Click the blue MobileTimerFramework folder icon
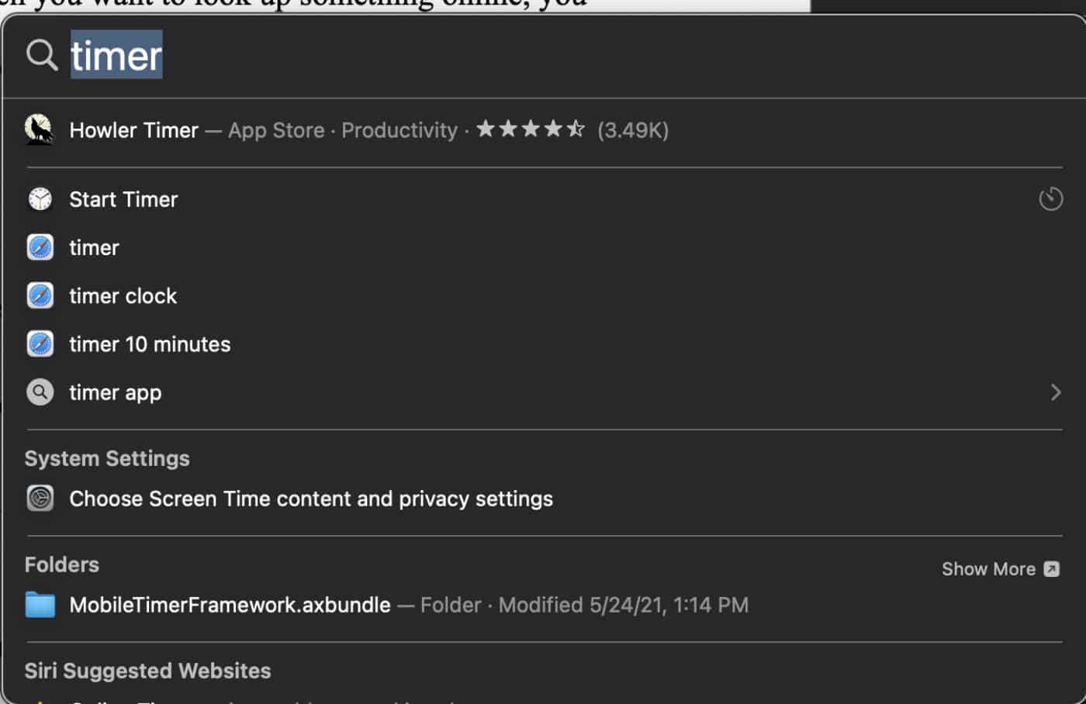This screenshot has width=1086, height=704. point(40,605)
